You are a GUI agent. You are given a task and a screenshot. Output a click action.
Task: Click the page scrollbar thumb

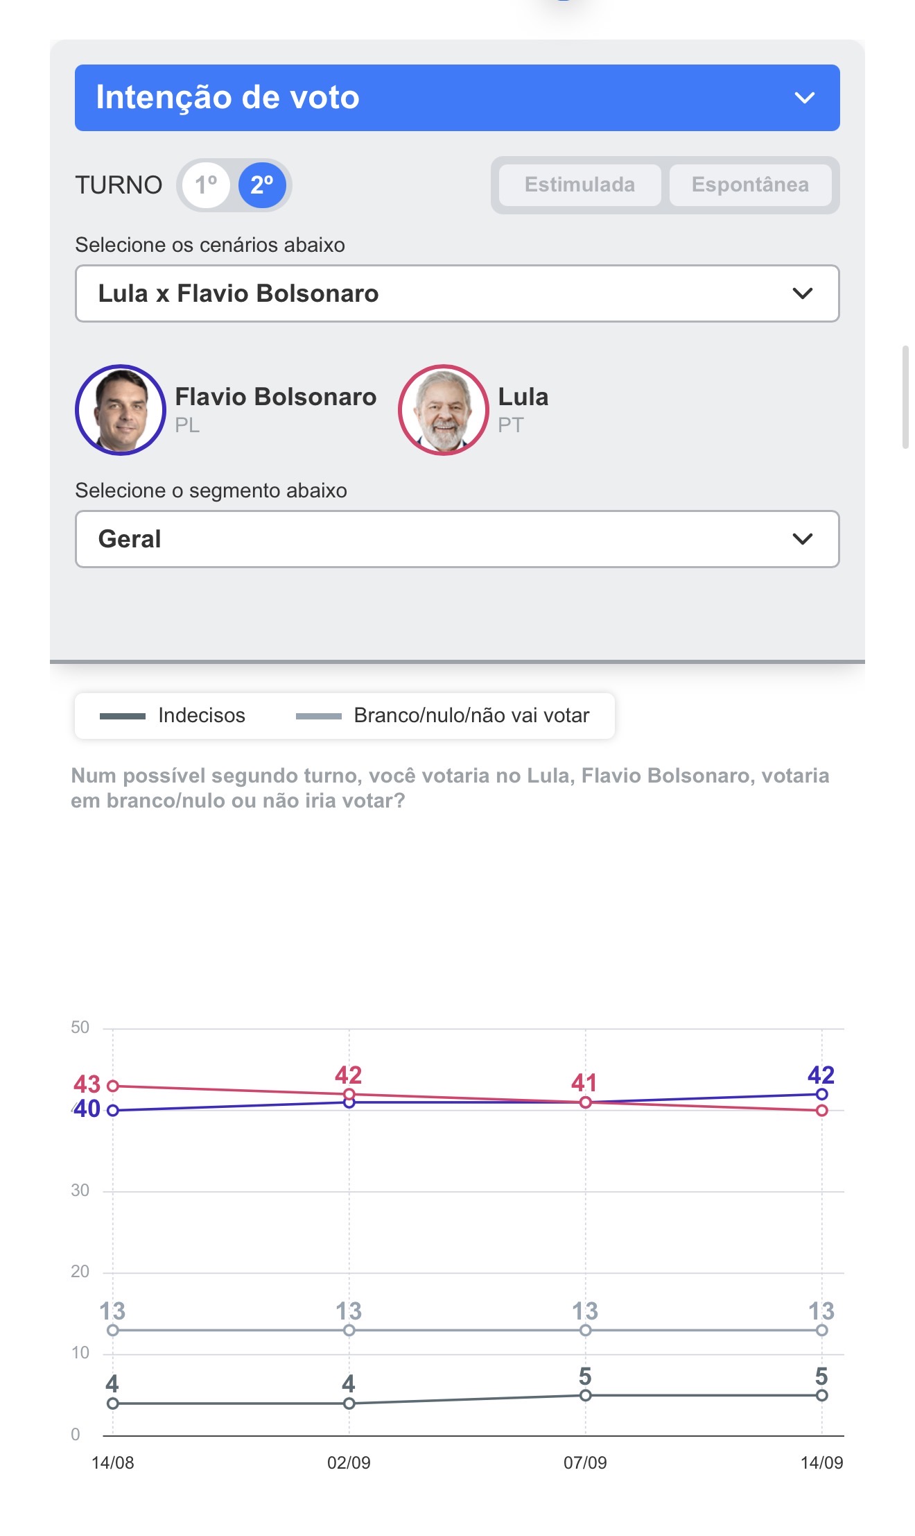pos(905,397)
